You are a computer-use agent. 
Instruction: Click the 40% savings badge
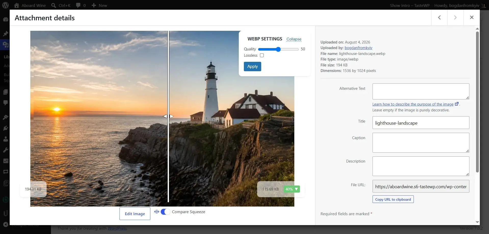click(292, 189)
